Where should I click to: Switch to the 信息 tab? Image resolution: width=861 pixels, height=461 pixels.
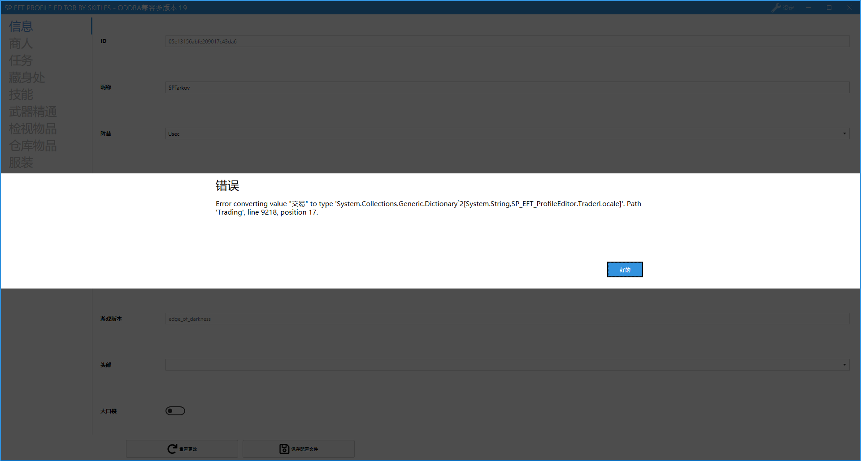tap(21, 26)
